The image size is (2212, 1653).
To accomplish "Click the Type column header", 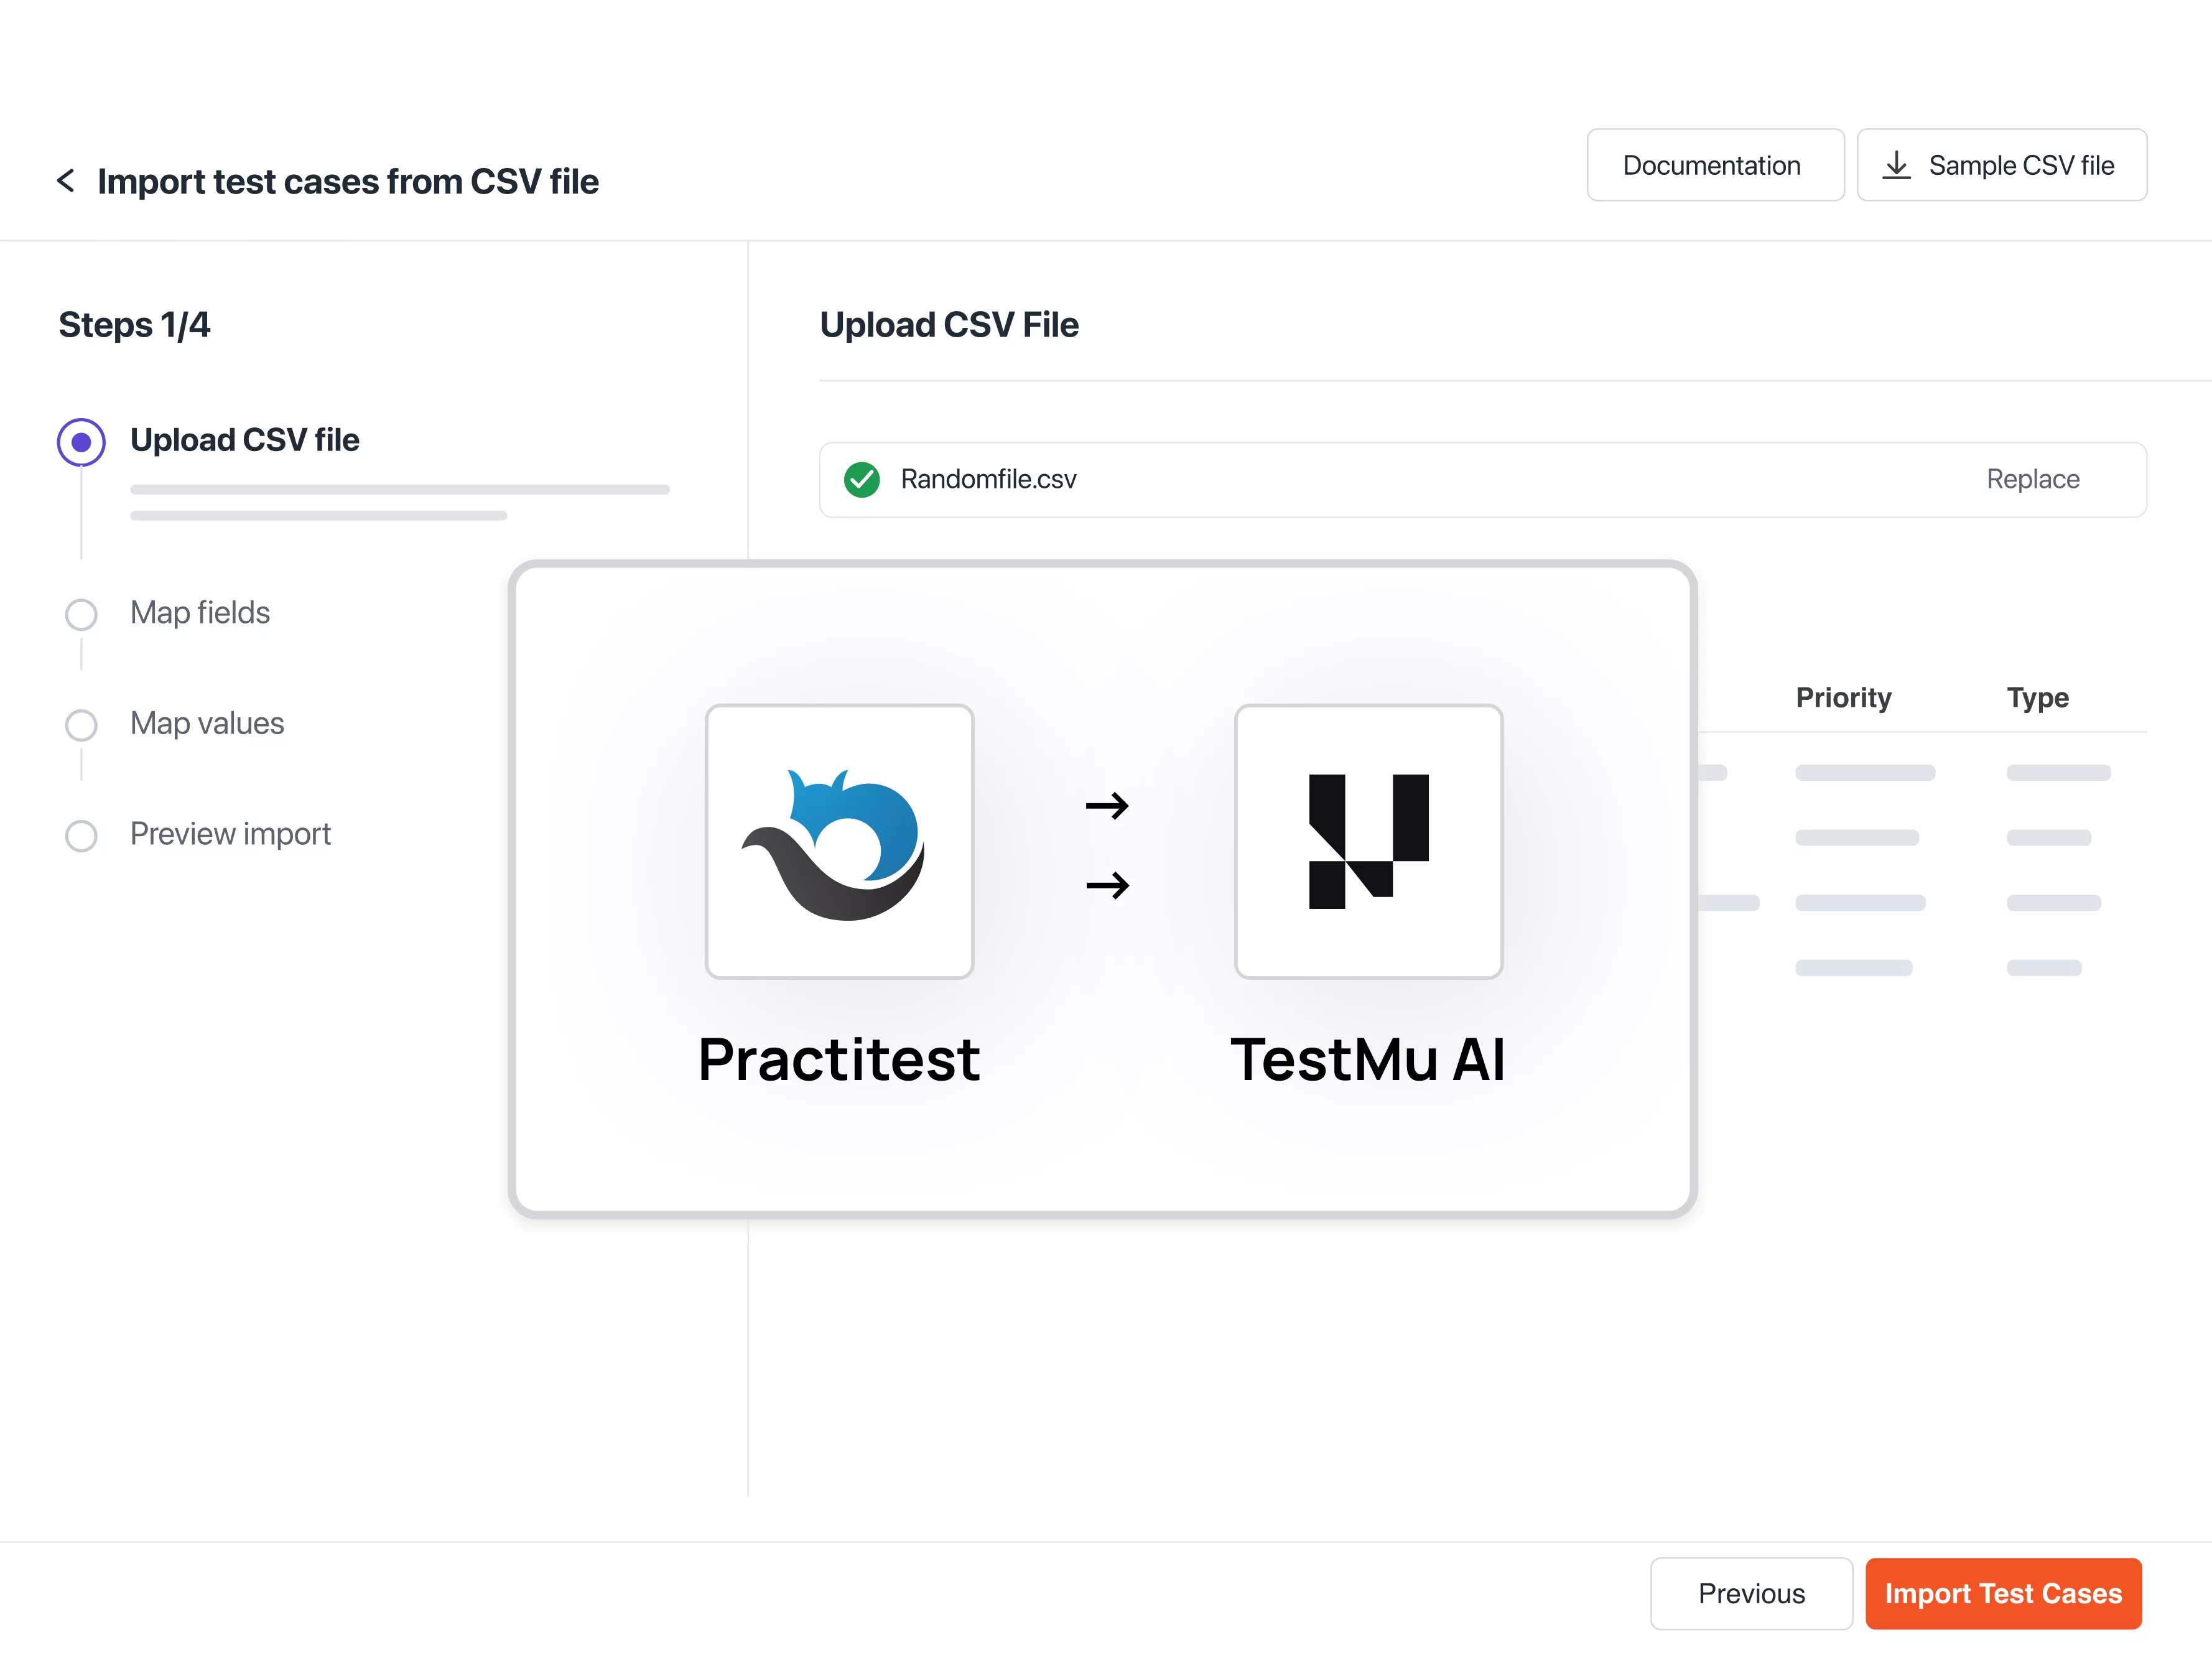I will (2037, 697).
